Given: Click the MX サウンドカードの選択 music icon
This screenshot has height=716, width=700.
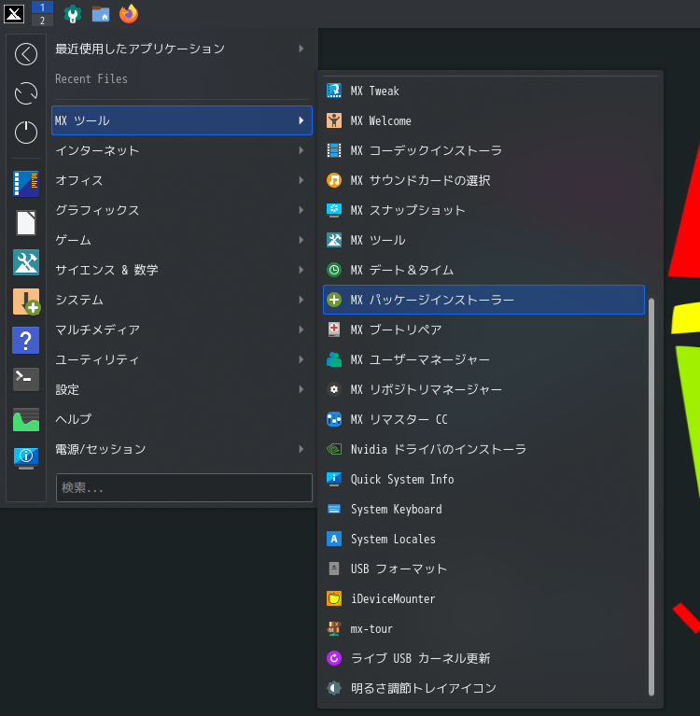Looking at the screenshot, I should (334, 180).
